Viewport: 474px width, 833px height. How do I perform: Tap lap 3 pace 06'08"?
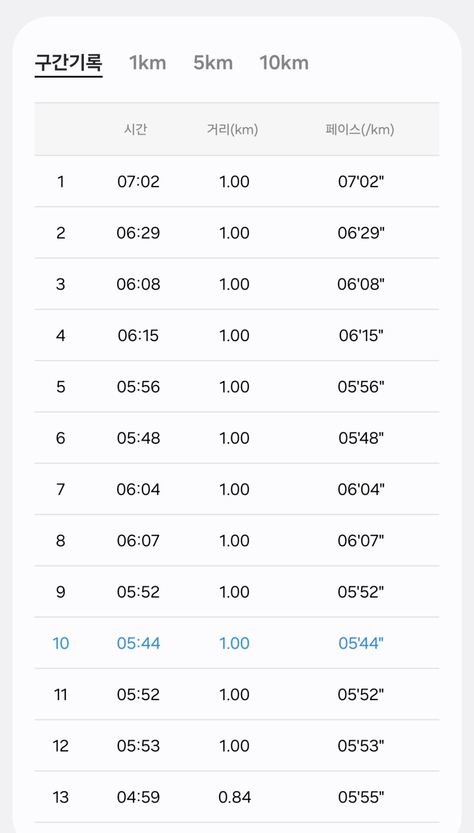coord(361,284)
